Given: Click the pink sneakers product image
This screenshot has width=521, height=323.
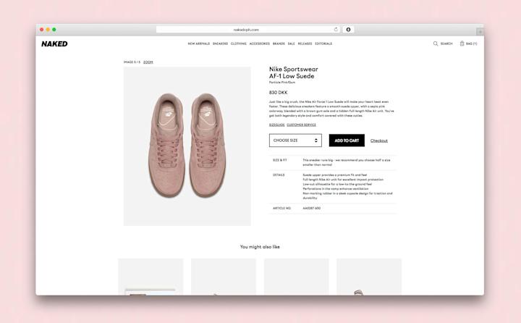Looking at the screenshot, I should coord(187,146).
